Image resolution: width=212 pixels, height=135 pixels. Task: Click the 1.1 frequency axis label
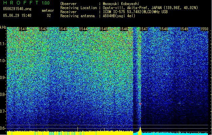click(3, 44)
